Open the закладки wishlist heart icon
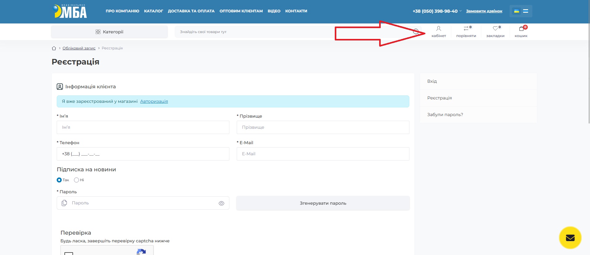This screenshot has width=590, height=255. click(x=495, y=29)
